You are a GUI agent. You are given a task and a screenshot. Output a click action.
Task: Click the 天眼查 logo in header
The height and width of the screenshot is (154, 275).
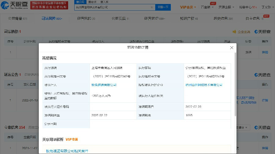click(14, 5)
